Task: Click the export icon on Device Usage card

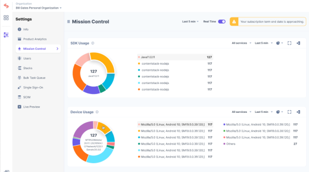Action: coord(298,112)
